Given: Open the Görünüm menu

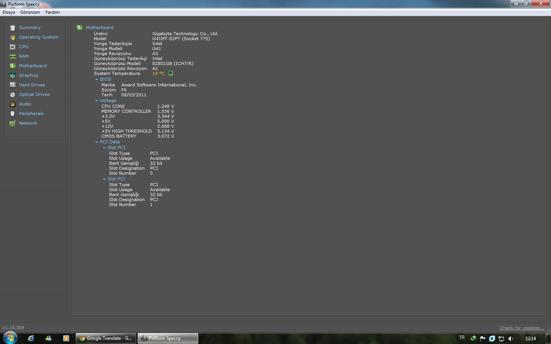Looking at the screenshot, I should (30, 12).
